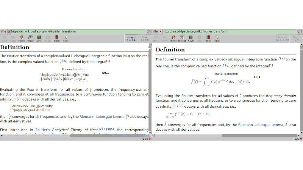Open Book bookmarks in right browser
This screenshot has width=303, height=170.
click(x=208, y=38)
